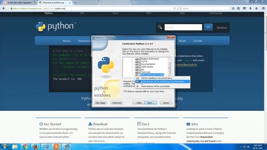Click the Pocket icon in toolbar
Viewport: 267px width, 150px height.
[x=244, y=8]
